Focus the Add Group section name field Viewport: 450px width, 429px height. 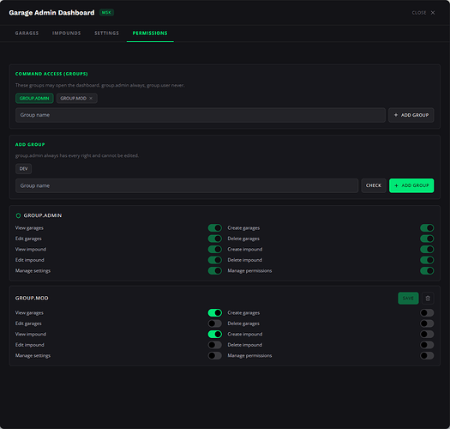click(187, 185)
